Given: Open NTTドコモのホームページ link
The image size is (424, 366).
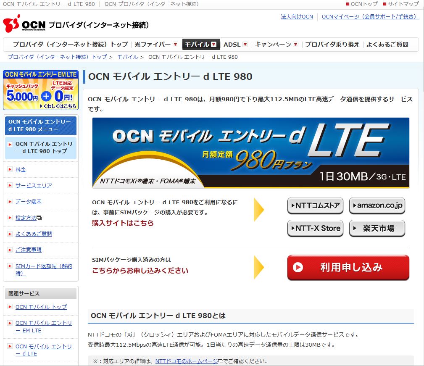Looking at the screenshot, I should (x=187, y=361).
